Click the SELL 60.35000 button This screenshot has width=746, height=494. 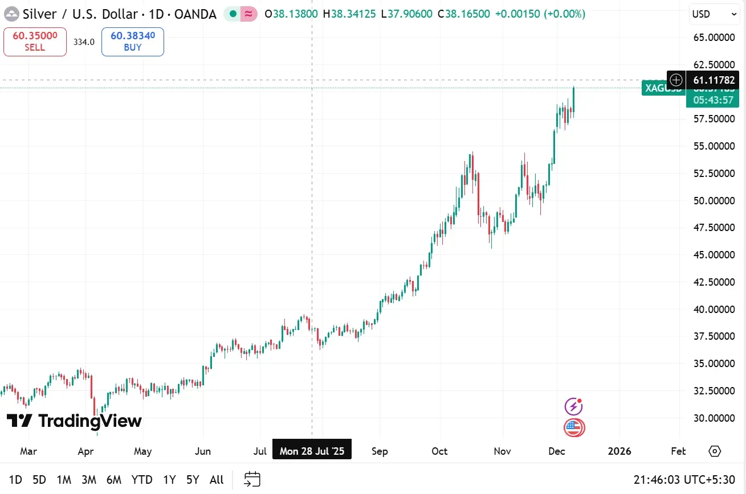[35, 42]
